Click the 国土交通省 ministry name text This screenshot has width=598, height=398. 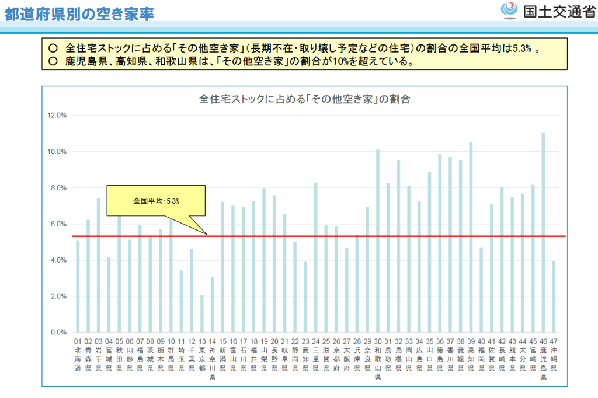[559, 12]
